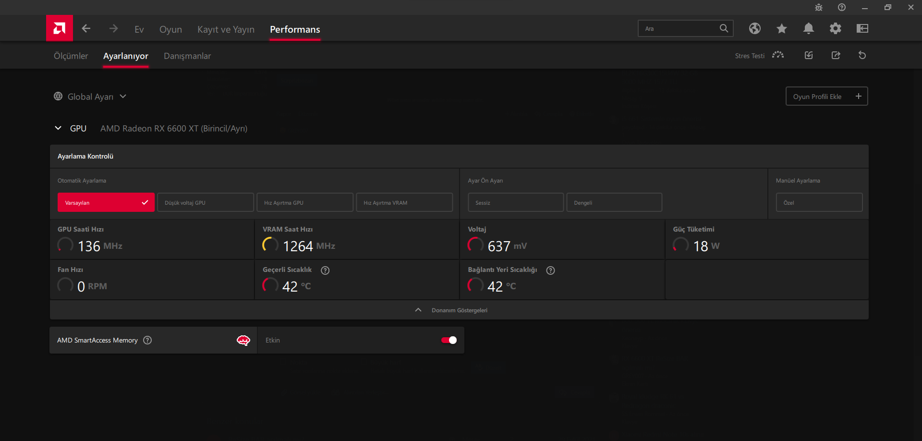Switch to the Danışmanlar sub-tab
Image resolution: width=922 pixels, height=441 pixels.
187,56
